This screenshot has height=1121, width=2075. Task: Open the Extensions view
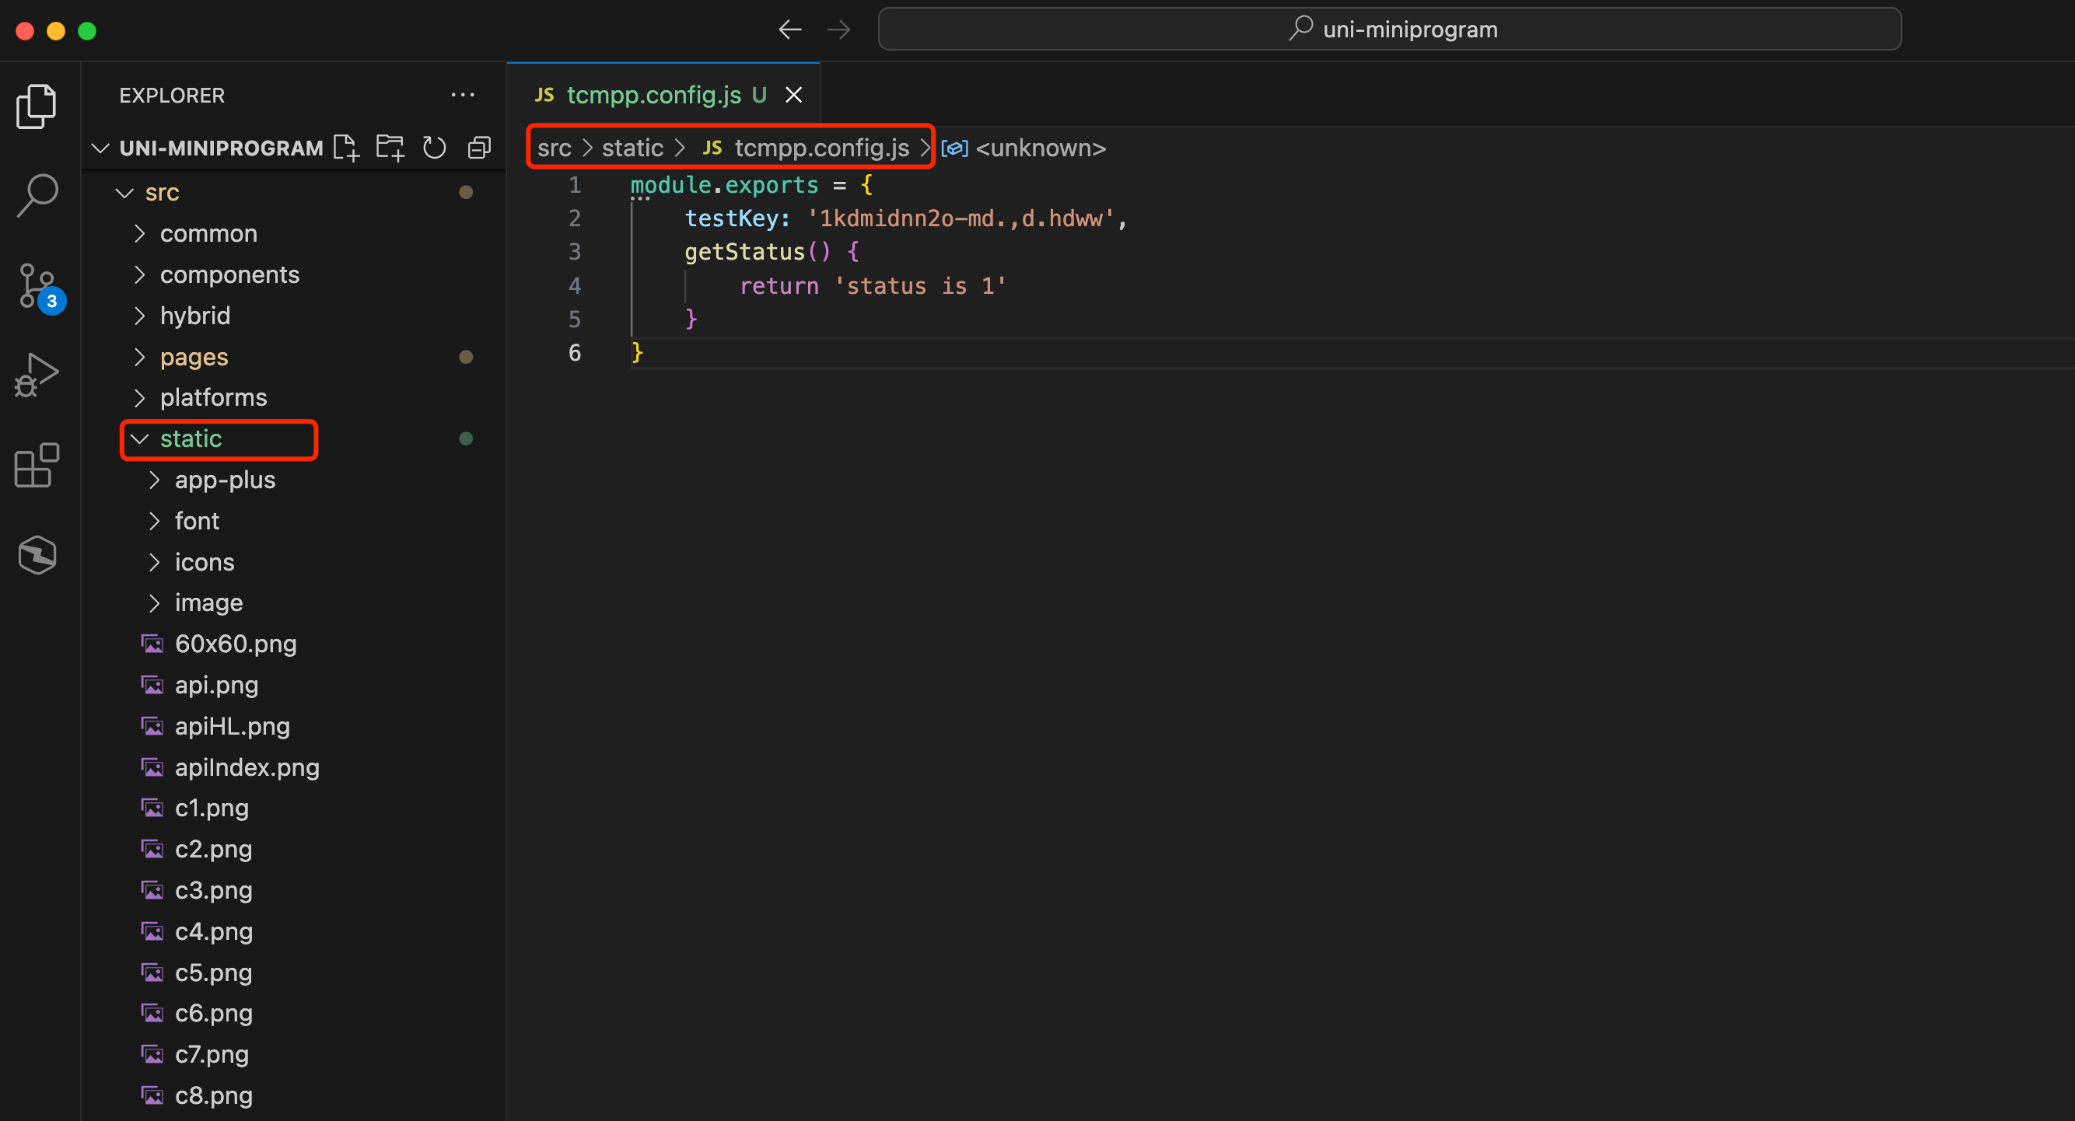pyautogui.click(x=37, y=465)
